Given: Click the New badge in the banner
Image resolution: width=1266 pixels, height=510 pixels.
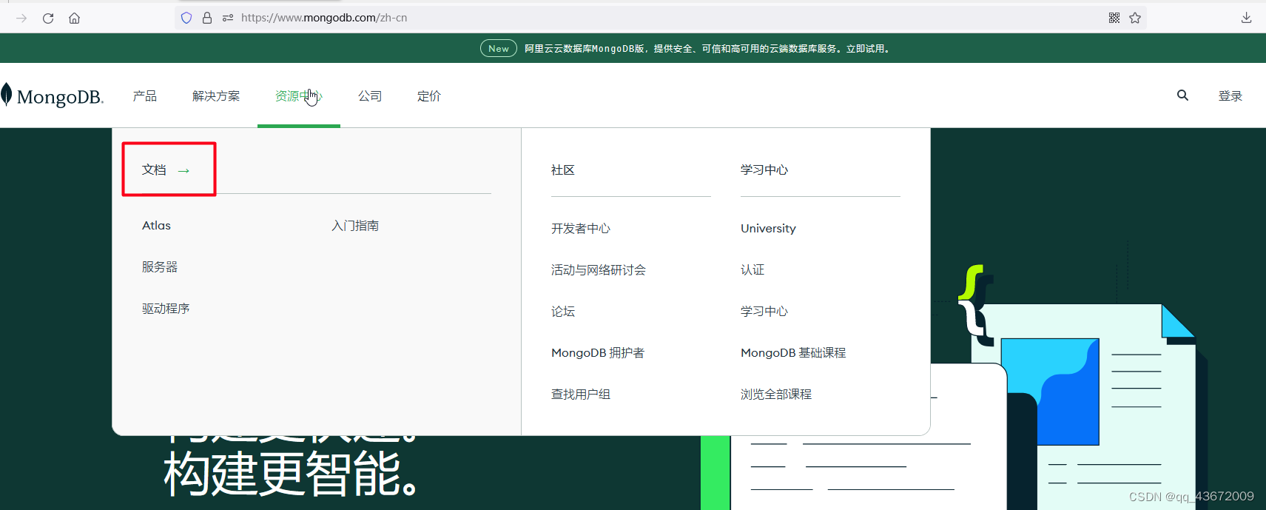Looking at the screenshot, I should click(x=499, y=49).
